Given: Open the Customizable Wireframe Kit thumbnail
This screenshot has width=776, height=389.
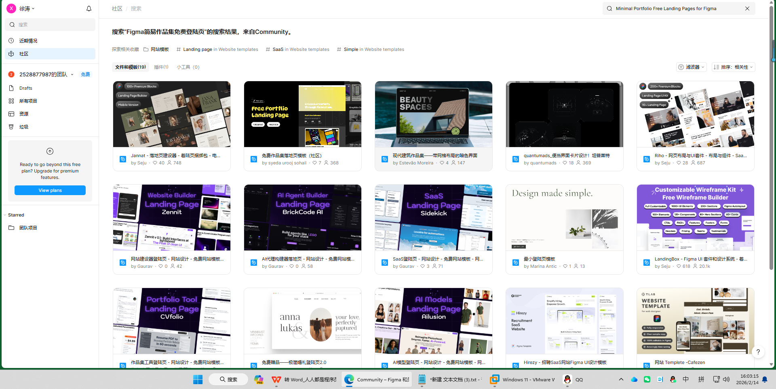Looking at the screenshot, I should 696,217.
